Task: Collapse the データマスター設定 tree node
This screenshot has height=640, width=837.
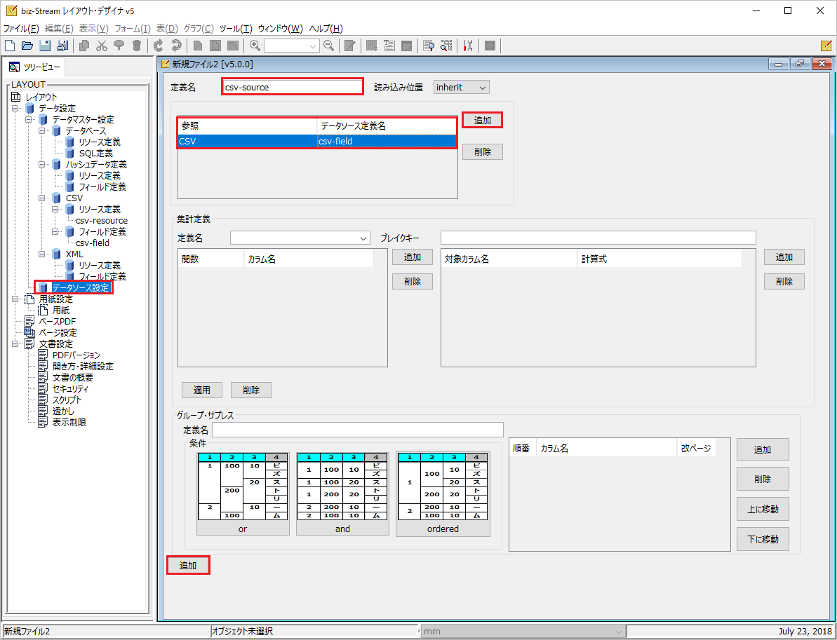Action: 29,119
